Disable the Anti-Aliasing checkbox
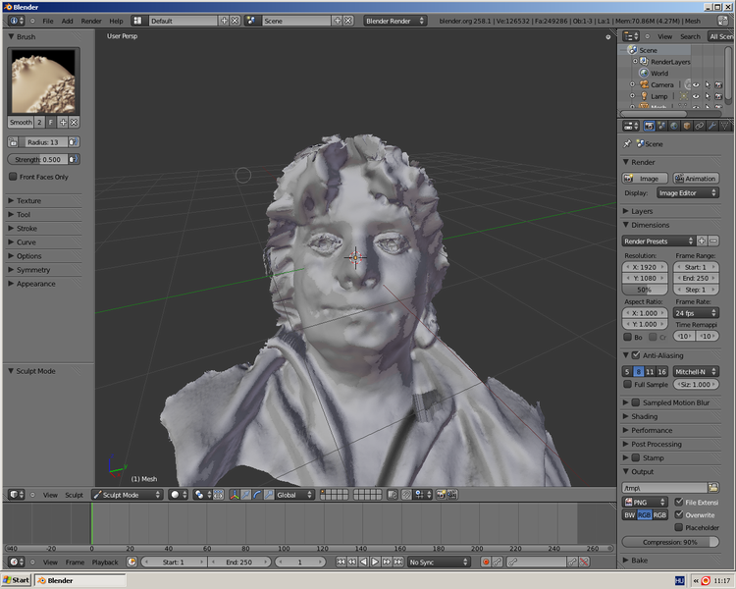This screenshot has height=589, width=736. point(635,355)
